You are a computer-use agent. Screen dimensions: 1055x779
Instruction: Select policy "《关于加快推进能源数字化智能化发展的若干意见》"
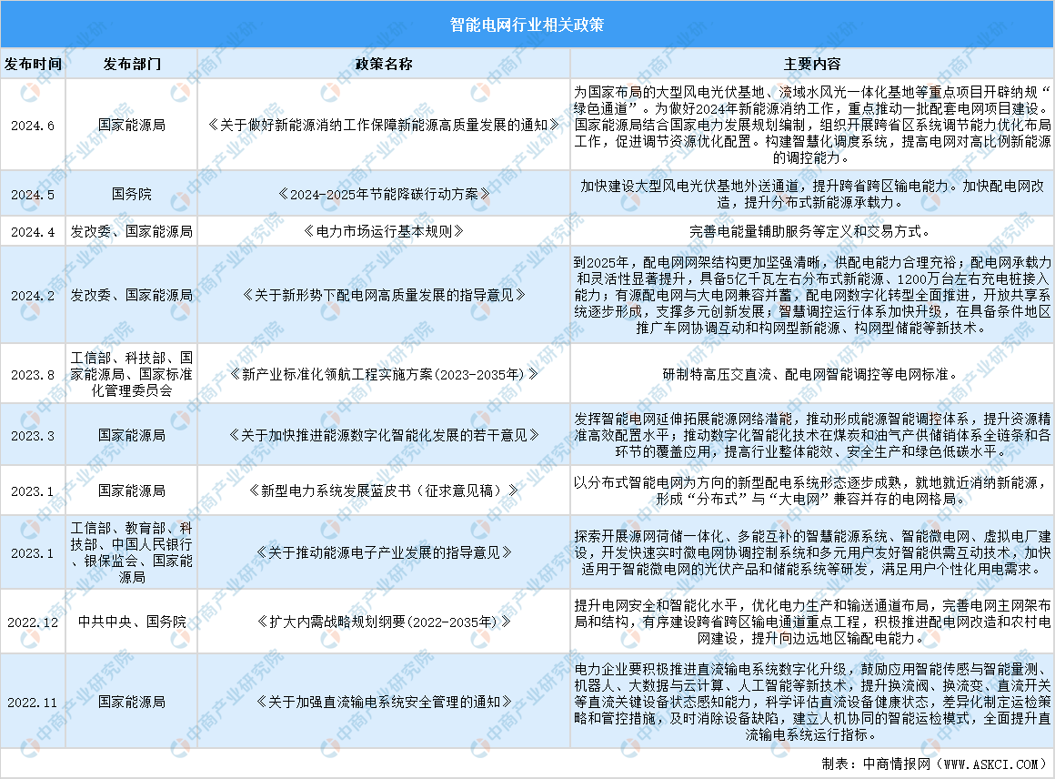[x=384, y=436]
